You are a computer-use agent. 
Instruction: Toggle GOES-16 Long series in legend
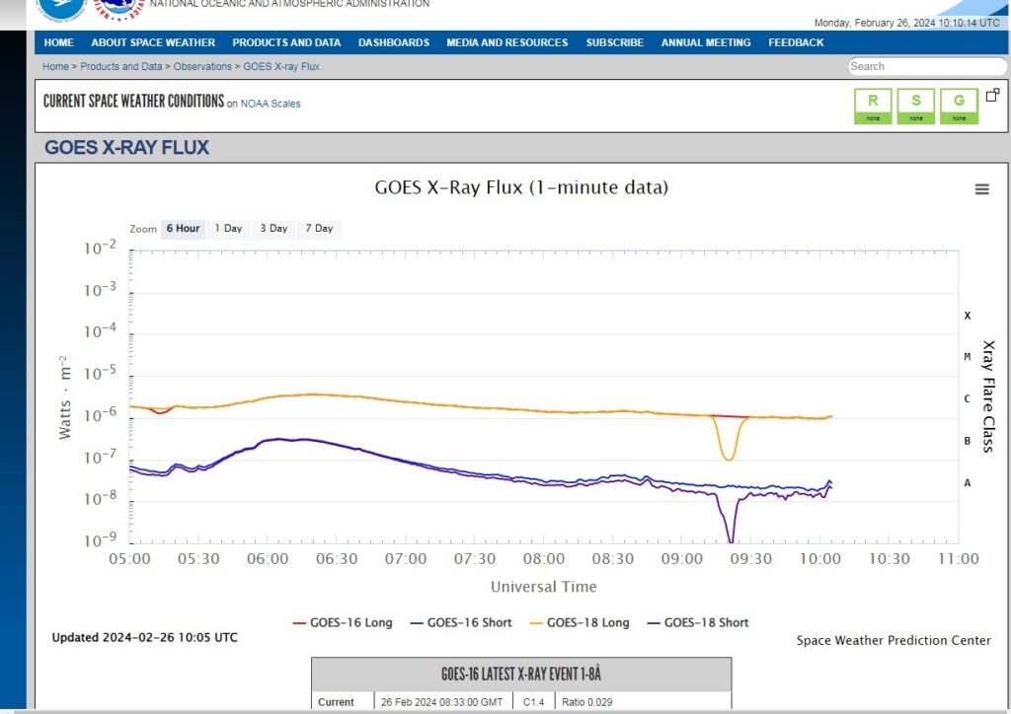tap(343, 622)
